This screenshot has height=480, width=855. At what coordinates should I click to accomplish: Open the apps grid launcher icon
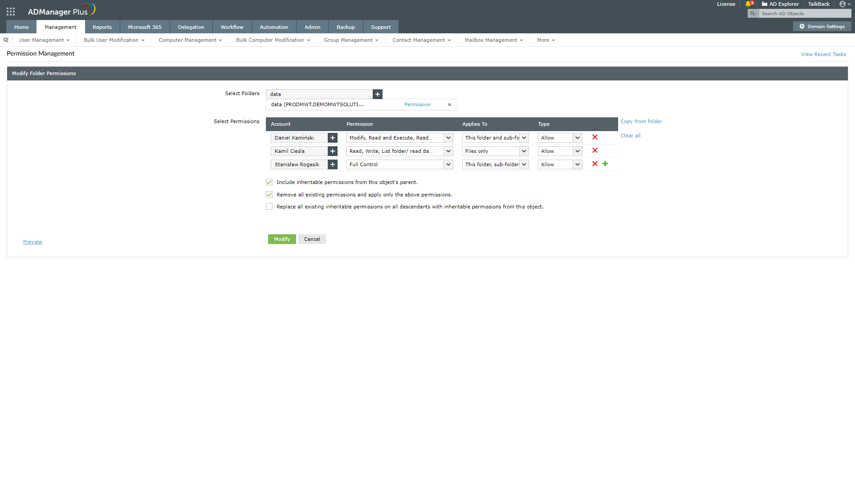pos(11,12)
